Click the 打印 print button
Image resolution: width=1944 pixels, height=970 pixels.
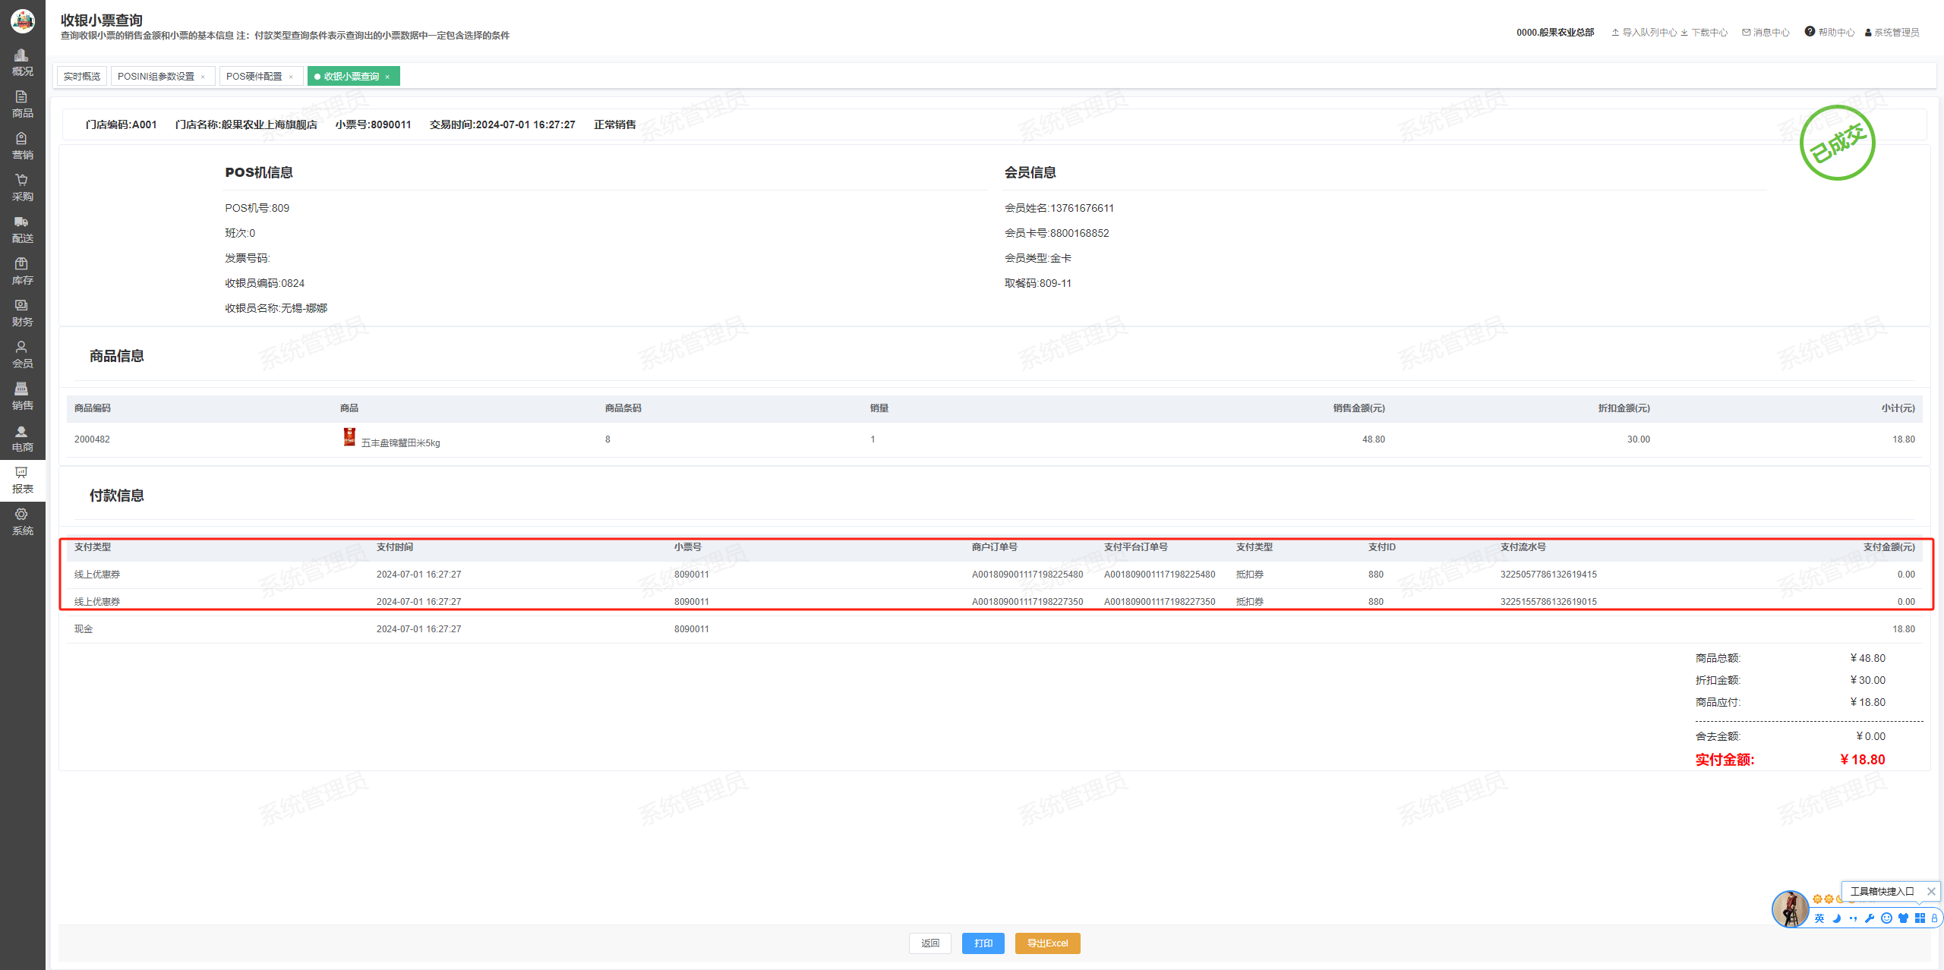pyautogui.click(x=983, y=943)
